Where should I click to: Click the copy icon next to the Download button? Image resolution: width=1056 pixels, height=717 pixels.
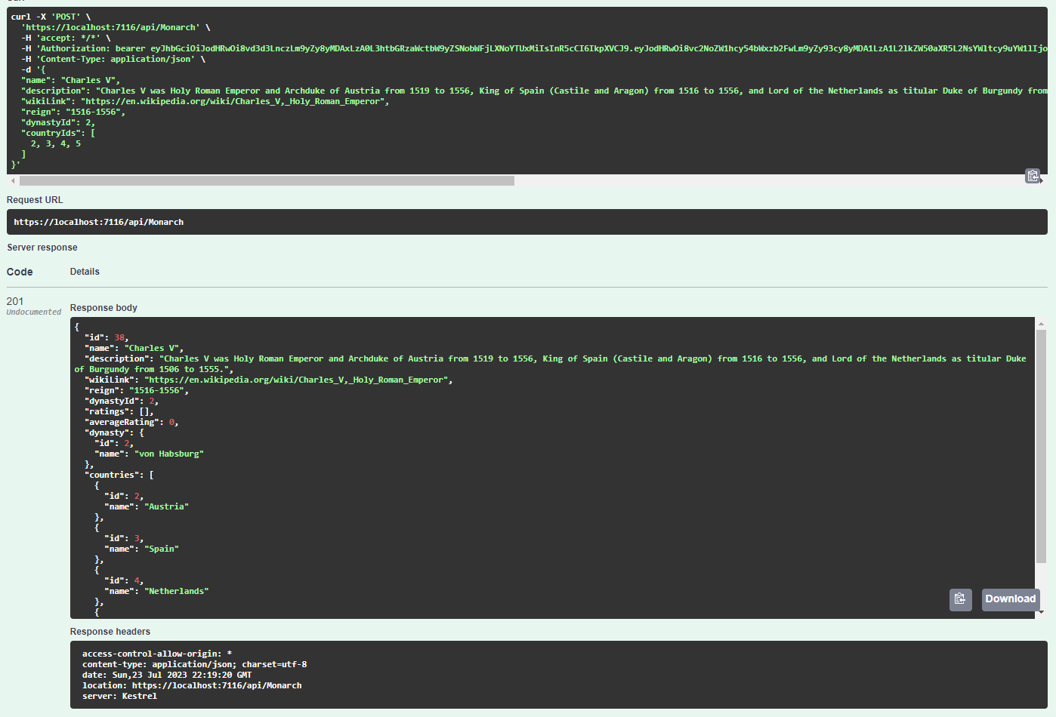960,599
